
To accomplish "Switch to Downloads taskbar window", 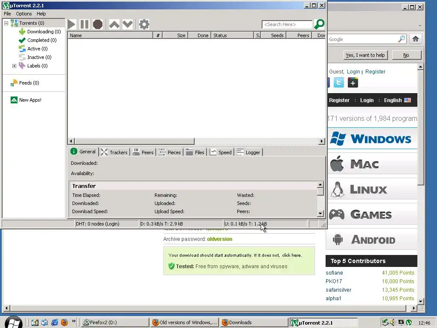I will tap(253, 322).
